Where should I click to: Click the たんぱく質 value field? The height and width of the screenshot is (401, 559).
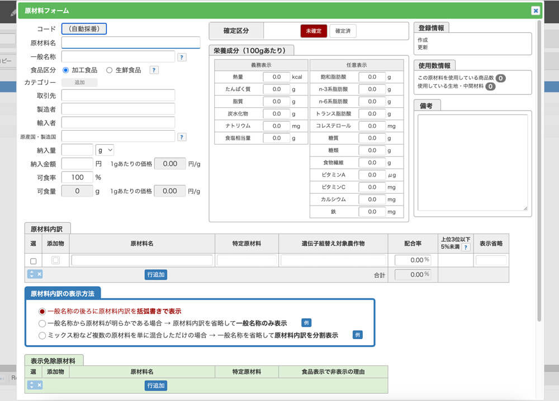click(276, 89)
